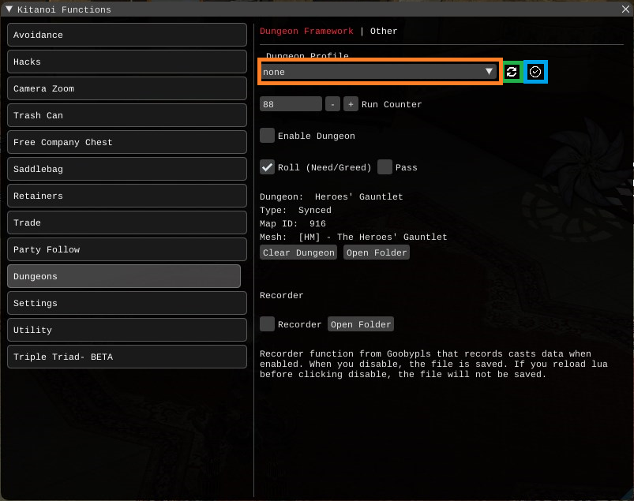
Task: Open Folder for the Recorder
Action: pyautogui.click(x=360, y=324)
